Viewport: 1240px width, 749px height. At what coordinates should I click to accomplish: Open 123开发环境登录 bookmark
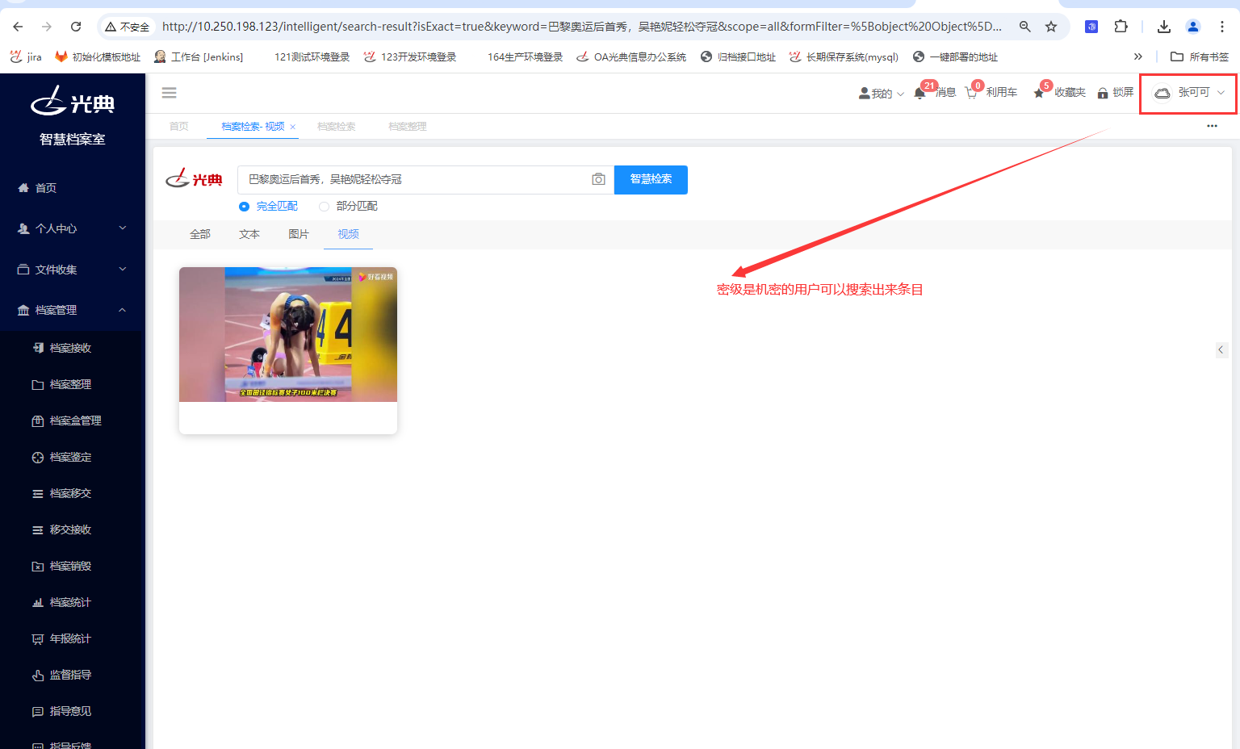coord(410,56)
